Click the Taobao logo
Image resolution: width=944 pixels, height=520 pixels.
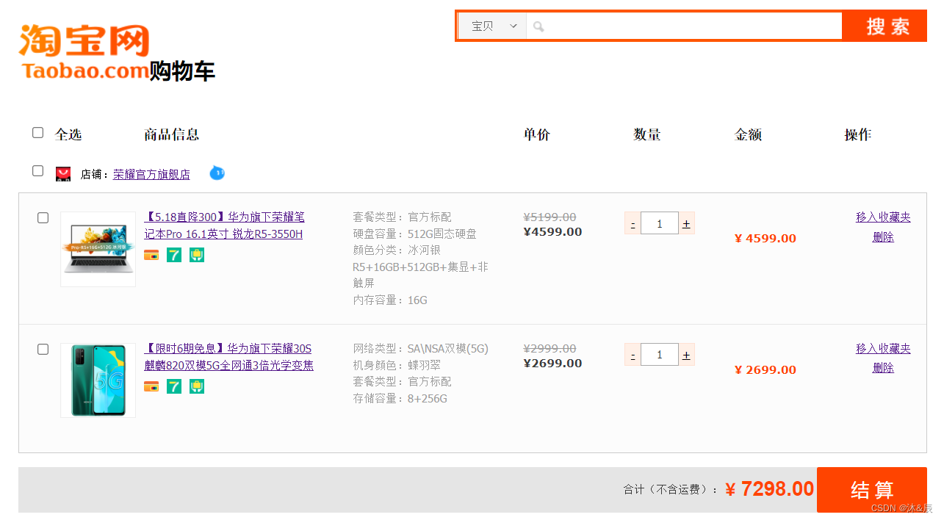coord(84,51)
